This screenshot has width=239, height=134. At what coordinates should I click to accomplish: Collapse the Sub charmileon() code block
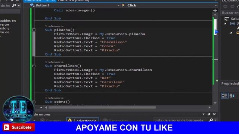[34, 66]
